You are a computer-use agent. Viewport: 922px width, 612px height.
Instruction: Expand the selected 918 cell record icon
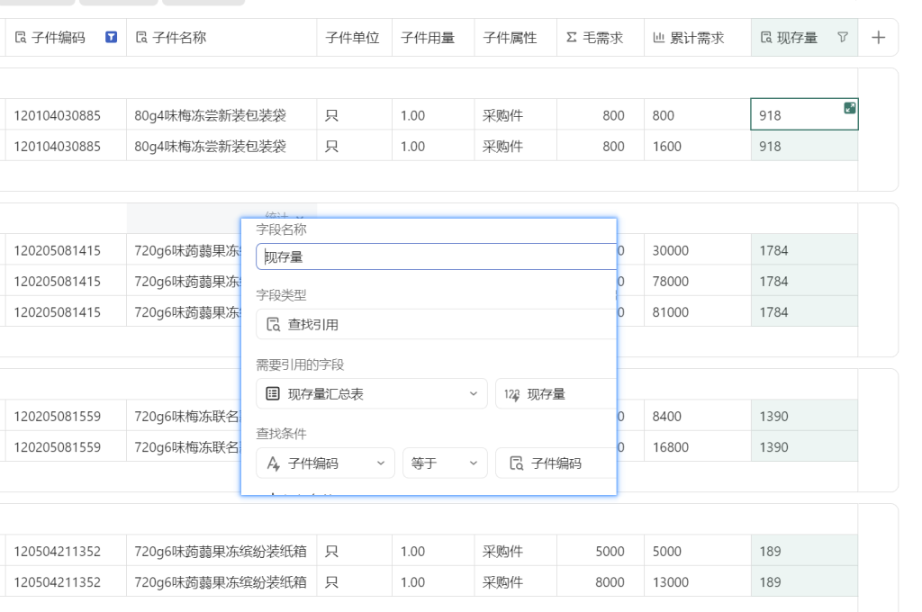point(850,108)
